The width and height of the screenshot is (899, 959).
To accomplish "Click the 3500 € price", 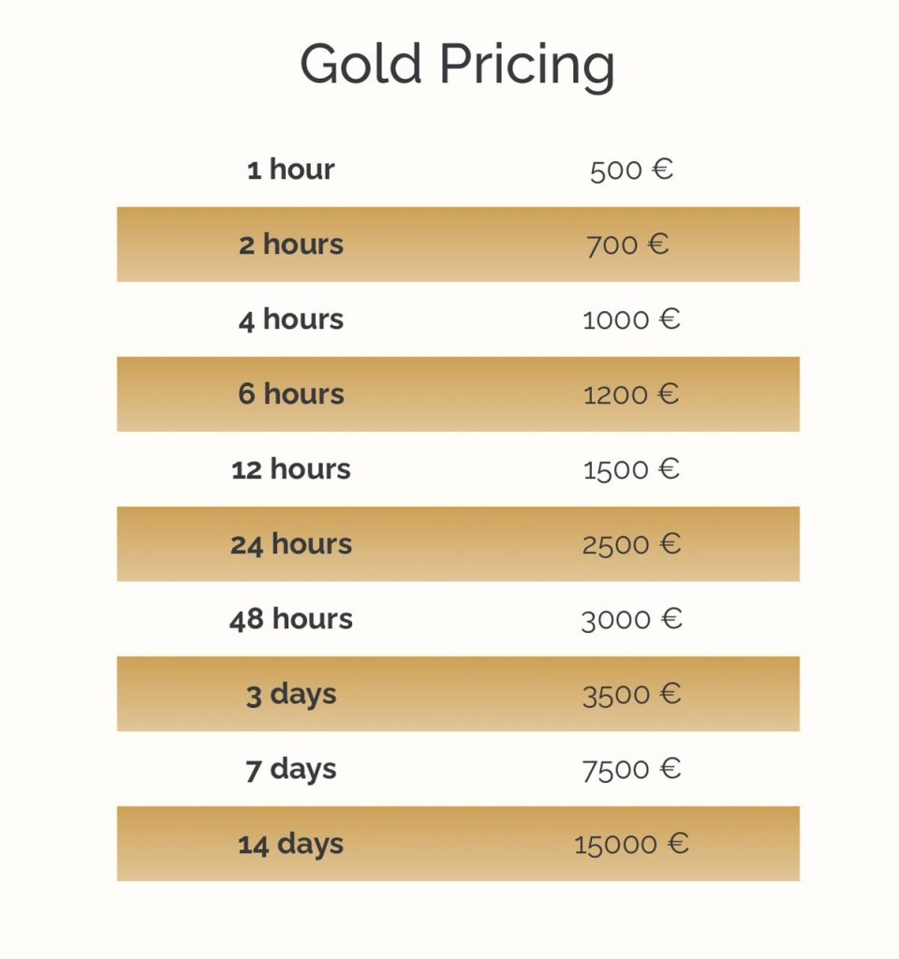I will pyautogui.click(x=631, y=695).
